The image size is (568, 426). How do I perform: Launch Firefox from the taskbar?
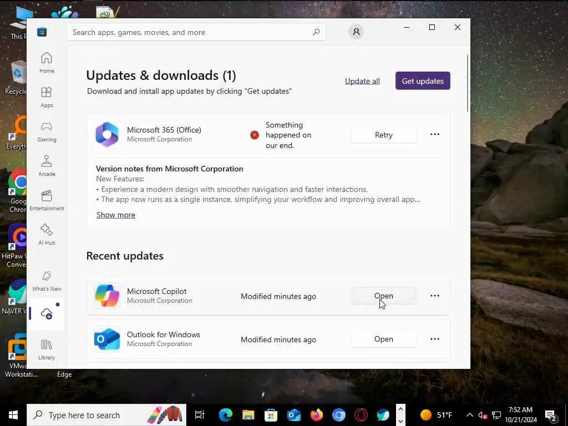tap(316, 415)
